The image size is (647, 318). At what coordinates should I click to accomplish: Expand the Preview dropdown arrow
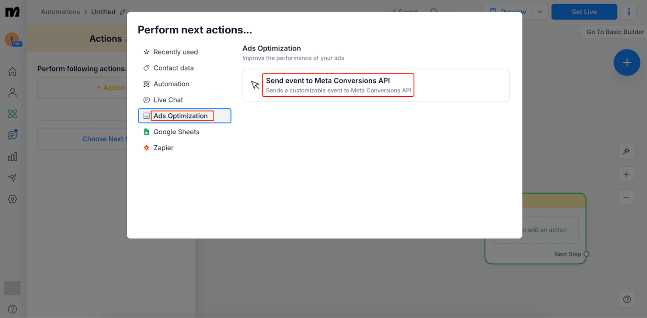(540, 12)
